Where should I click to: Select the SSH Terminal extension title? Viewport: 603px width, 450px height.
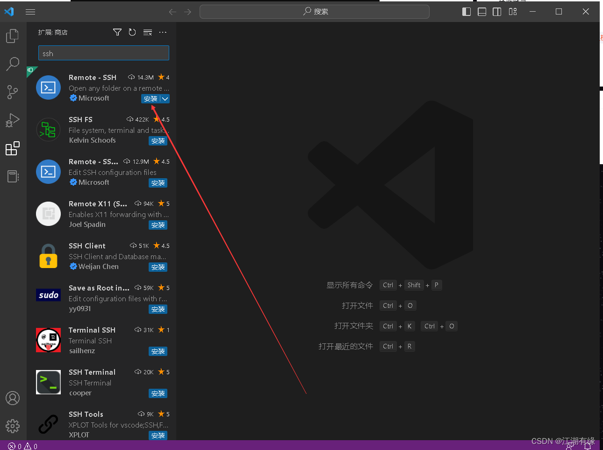coord(92,372)
